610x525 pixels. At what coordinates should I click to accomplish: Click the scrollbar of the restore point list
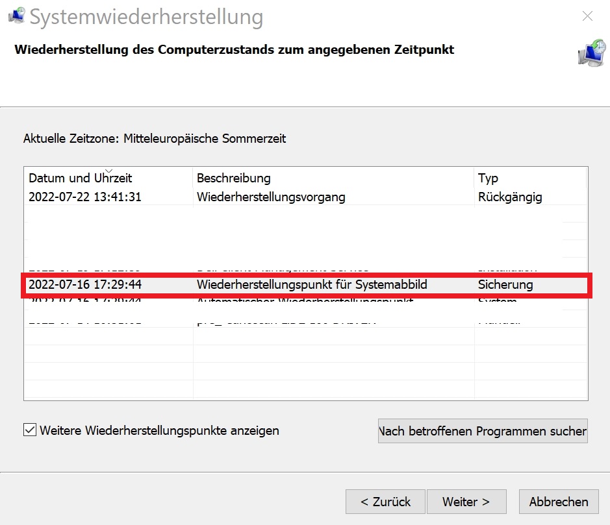[x=581, y=286]
